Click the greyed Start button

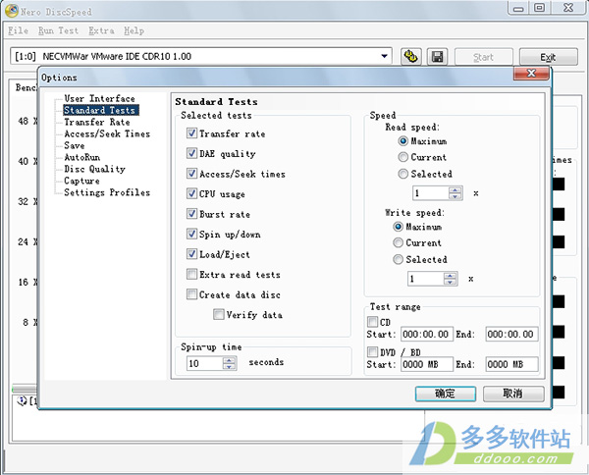tap(483, 57)
